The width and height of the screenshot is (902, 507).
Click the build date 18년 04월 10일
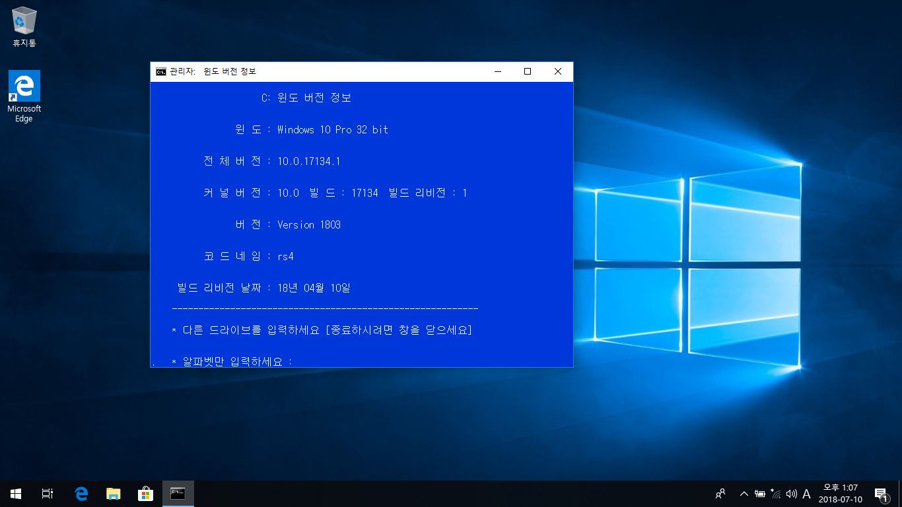coord(314,288)
